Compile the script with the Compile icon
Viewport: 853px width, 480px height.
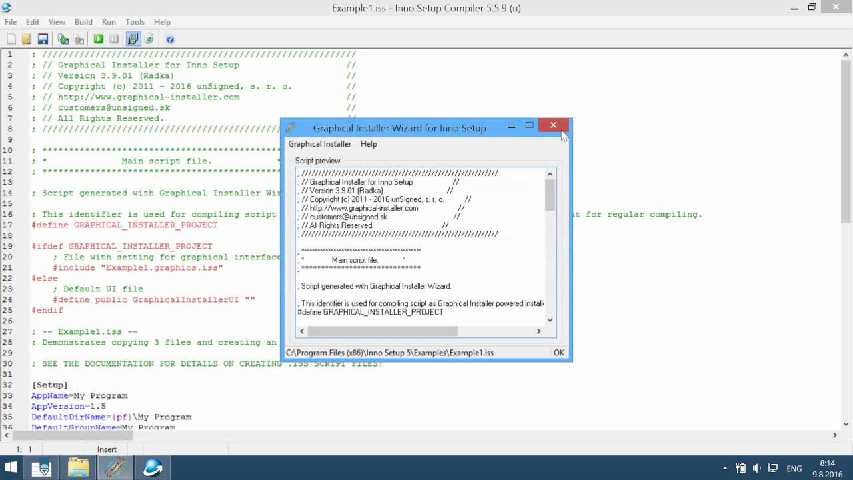coord(63,39)
